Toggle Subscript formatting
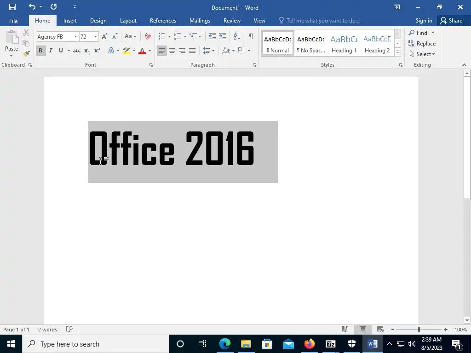 click(x=87, y=51)
